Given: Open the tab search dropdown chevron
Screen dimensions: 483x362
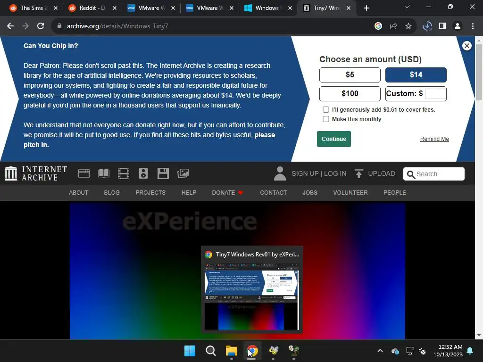Looking at the screenshot, I should (x=407, y=7).
